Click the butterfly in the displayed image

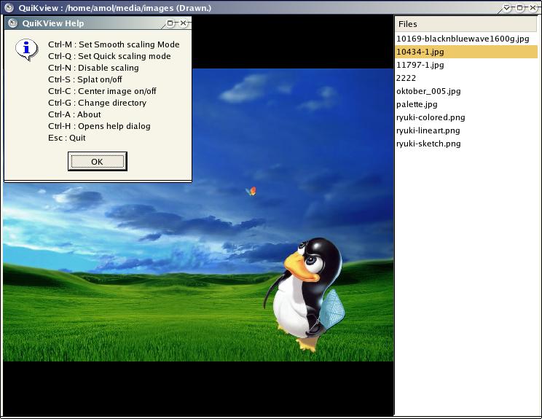pyautogui.click(x=251, y=191)
